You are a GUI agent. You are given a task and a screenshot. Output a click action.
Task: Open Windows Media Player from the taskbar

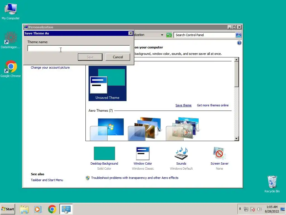click(38, 209)
